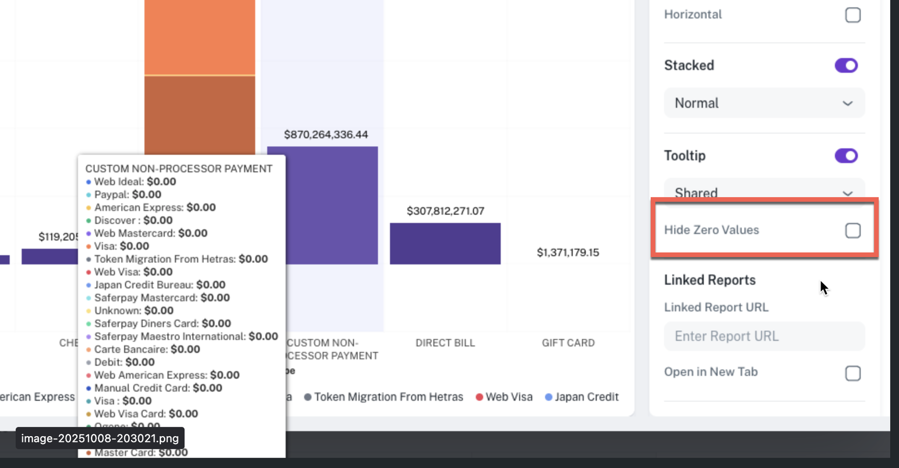The height and width of the screenshot is (468, 899).
Task: Turn off the Stacked toggle switch
Action: pos(846,65)
